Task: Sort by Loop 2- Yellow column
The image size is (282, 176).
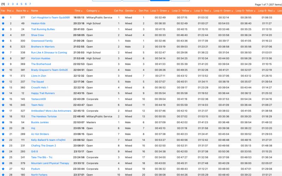Action: 182,11
